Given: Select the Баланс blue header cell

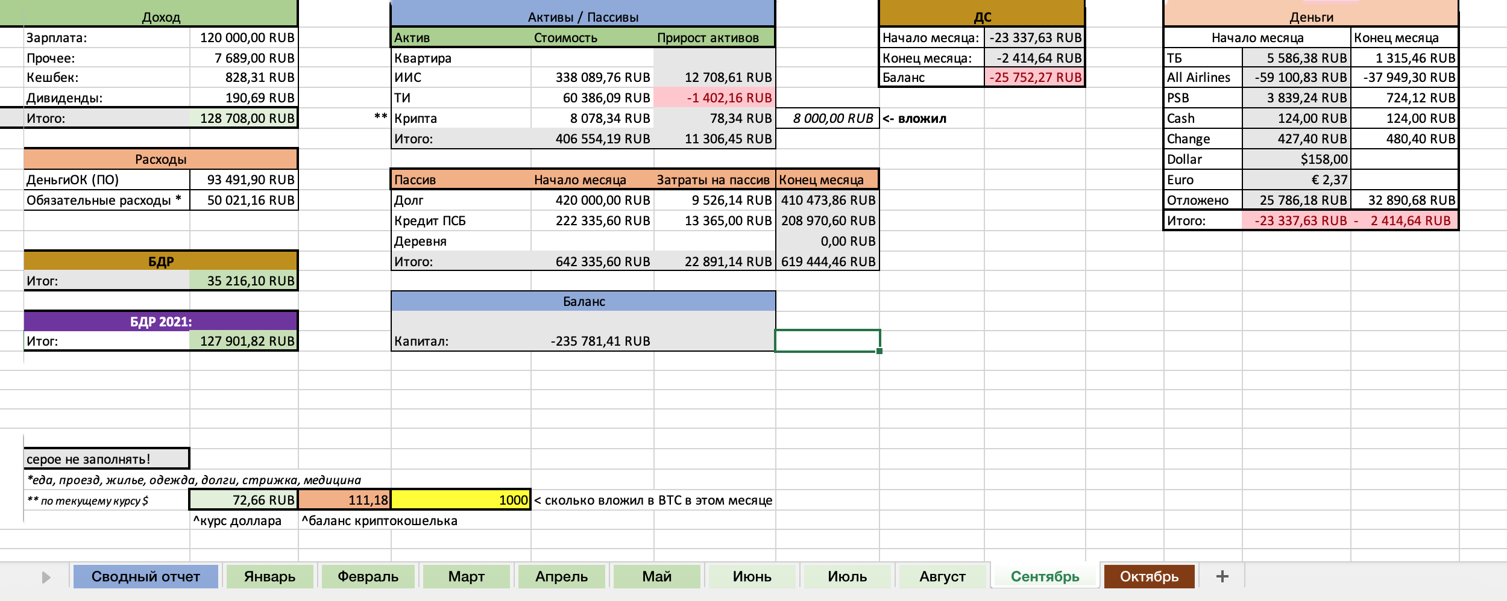Looking at the screenshot, I should click(x=583, y=301).
